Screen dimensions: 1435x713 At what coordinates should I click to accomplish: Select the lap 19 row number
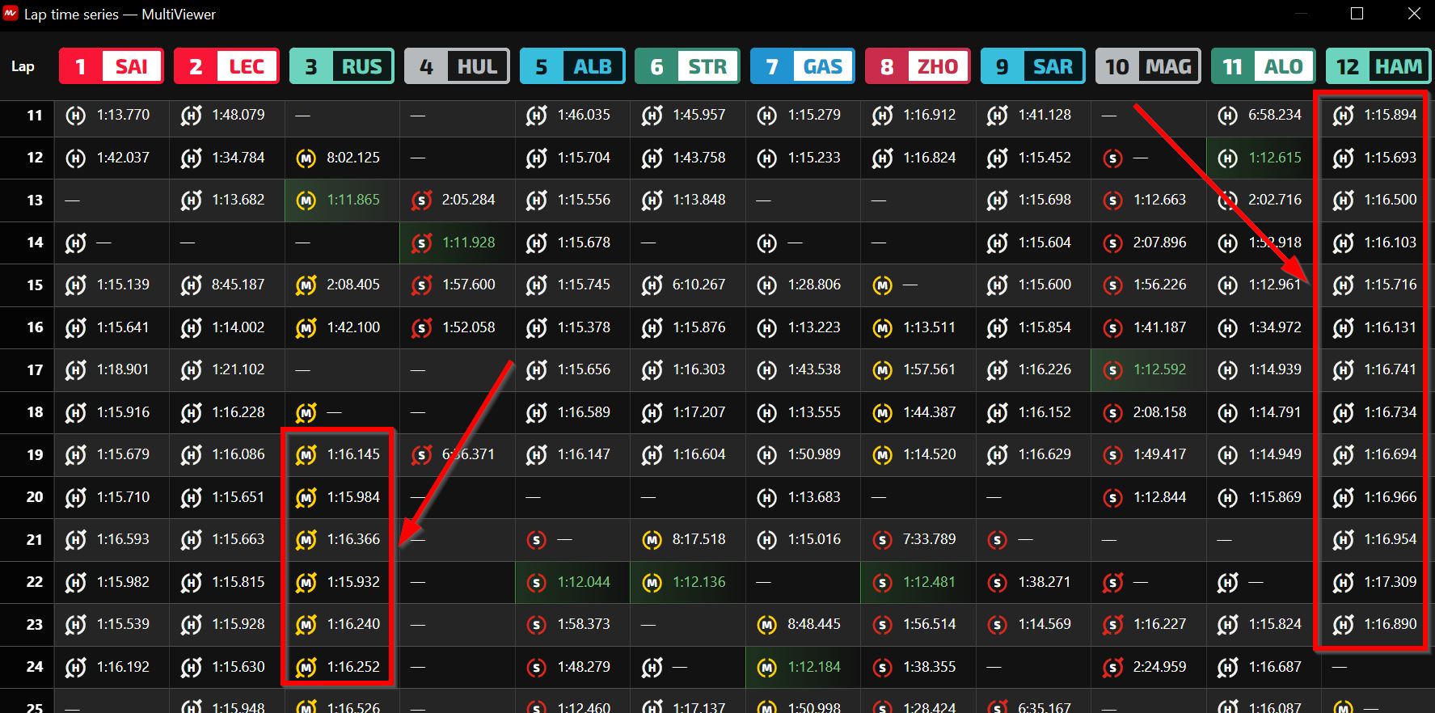click(34, 455)
